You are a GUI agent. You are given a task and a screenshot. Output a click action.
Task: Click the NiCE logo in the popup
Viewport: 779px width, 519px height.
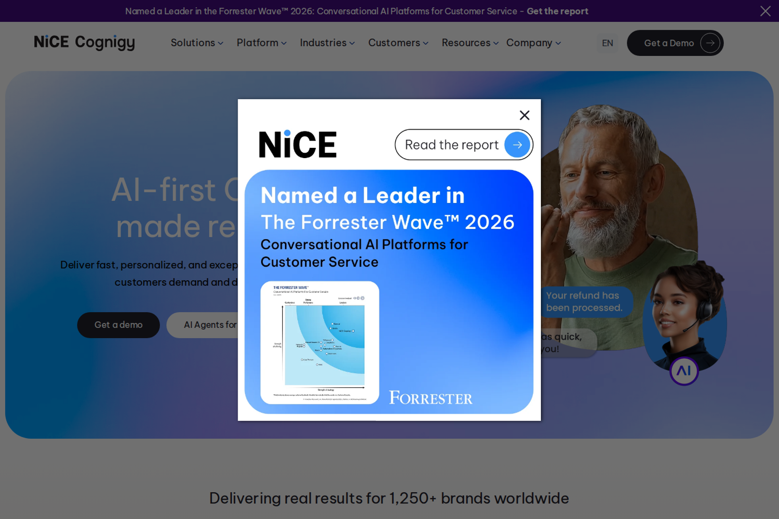click(x=297, y=144)
